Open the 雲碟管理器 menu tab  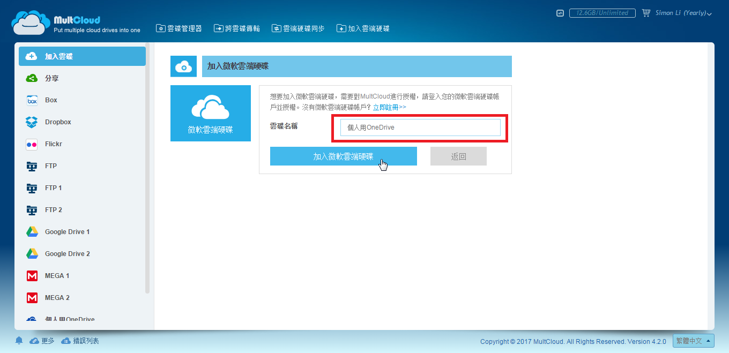(179, 28)
